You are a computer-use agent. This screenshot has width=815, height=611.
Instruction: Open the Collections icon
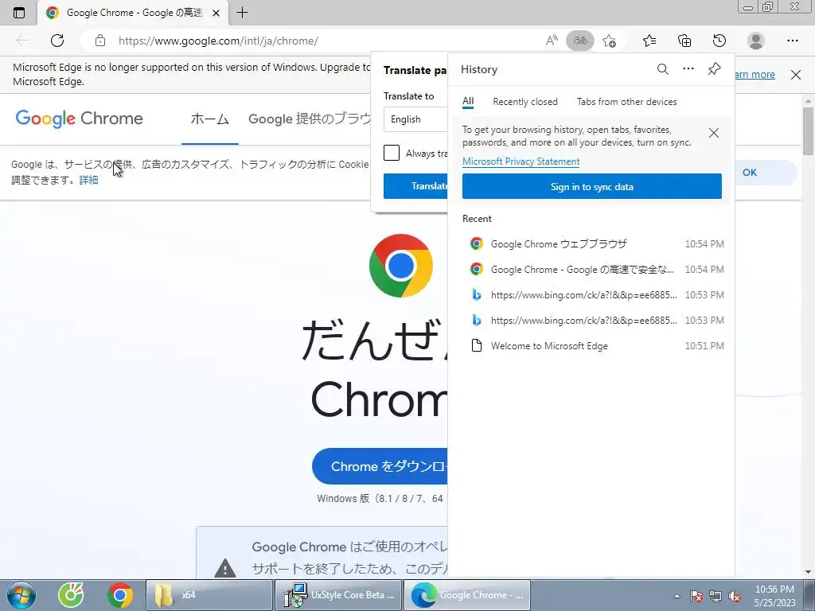(684, 41)
